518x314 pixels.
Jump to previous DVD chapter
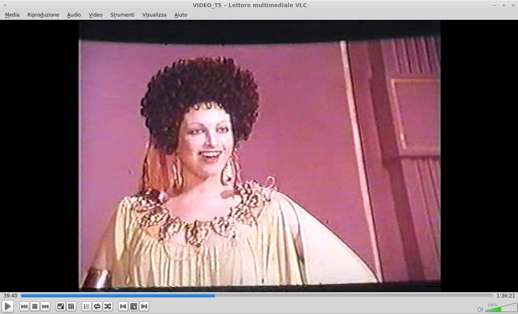point(123,307)
